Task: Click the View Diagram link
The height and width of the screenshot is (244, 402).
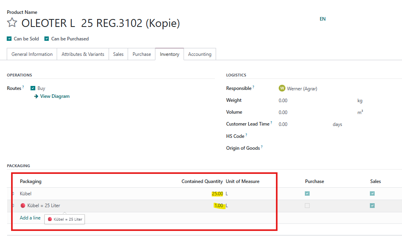Action: [x=55, y=96]
